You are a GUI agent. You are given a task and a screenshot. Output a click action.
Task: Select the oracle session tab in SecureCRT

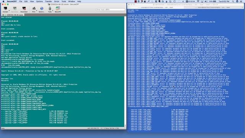click(13, 15)
